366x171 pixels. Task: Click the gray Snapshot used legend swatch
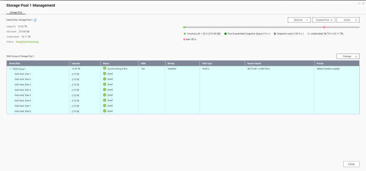pyautogui.click(x=275, y=34)
